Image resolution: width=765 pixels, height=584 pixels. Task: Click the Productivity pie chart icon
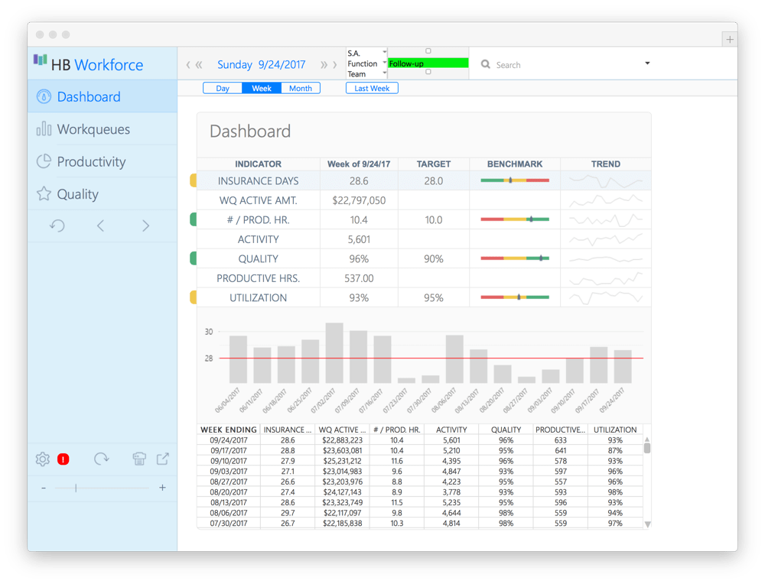[x=44, y=161]
